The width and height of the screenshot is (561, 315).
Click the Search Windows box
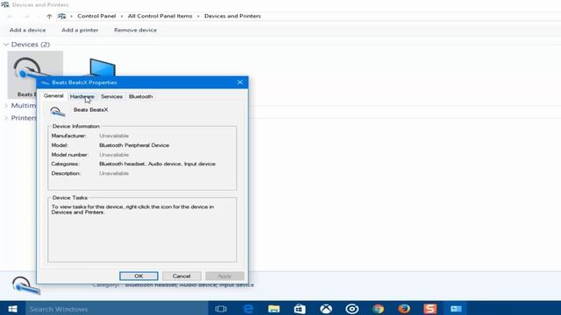117,309
